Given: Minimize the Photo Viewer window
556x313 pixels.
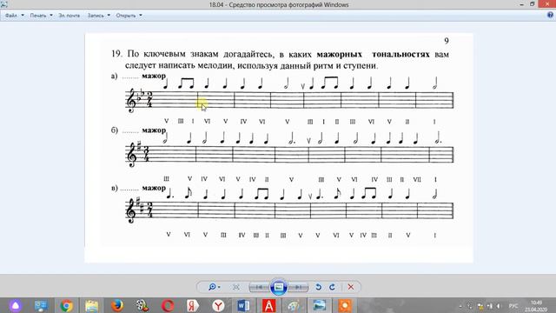Looking at the screenshot, I should pos(521,4).
